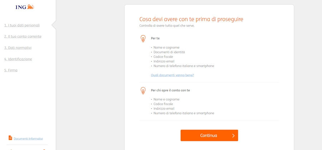The width and height of the screenshot is (322, 150).
Task: Click the "Per te" section title
Action: pyautogui.click(x=155, y=38)
